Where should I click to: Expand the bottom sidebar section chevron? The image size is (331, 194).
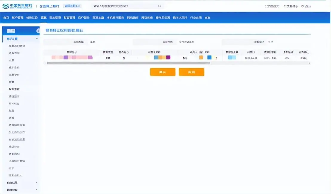[36, 189]
